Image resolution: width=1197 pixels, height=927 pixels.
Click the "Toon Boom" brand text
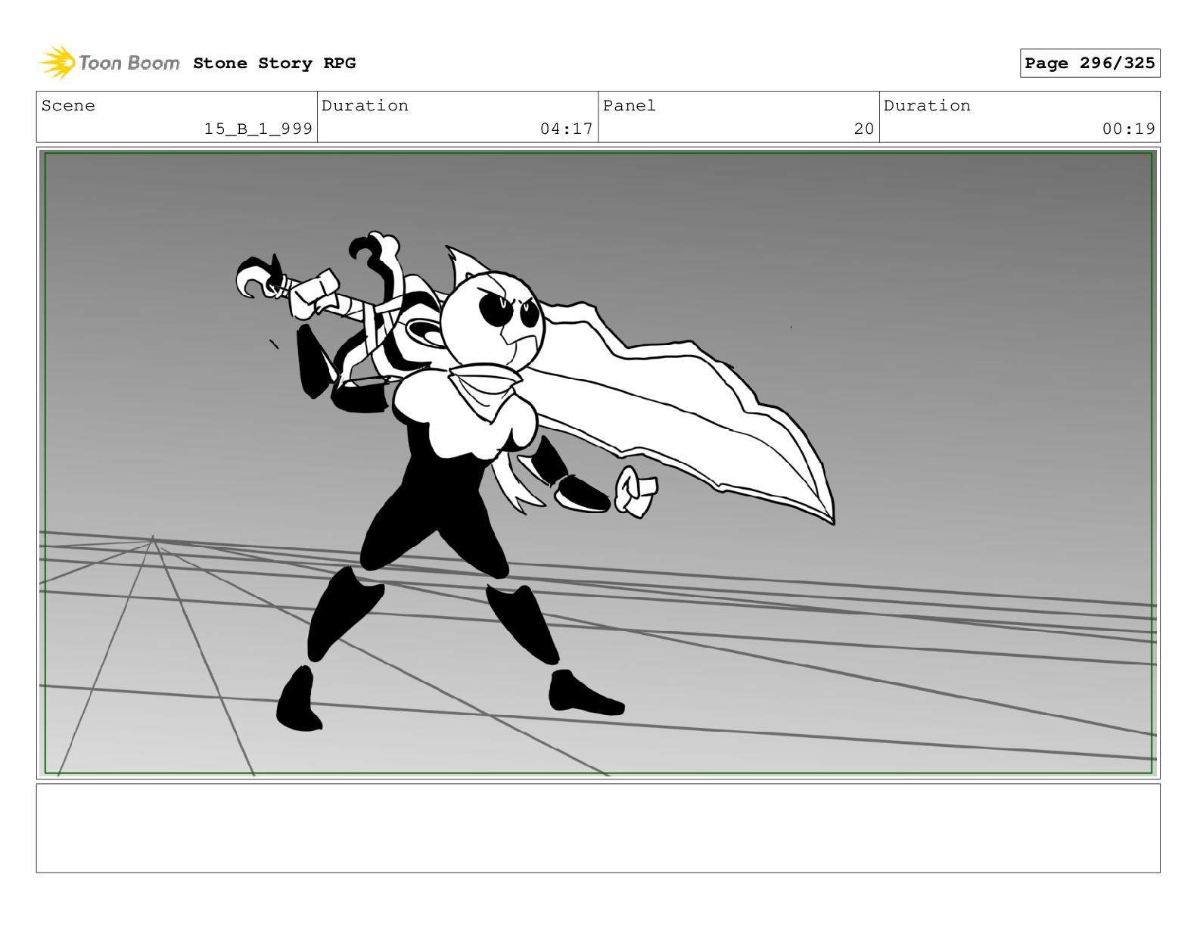coord(129,63)
